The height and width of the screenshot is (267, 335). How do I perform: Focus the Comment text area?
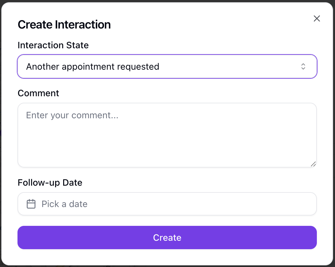pos(167,135)
